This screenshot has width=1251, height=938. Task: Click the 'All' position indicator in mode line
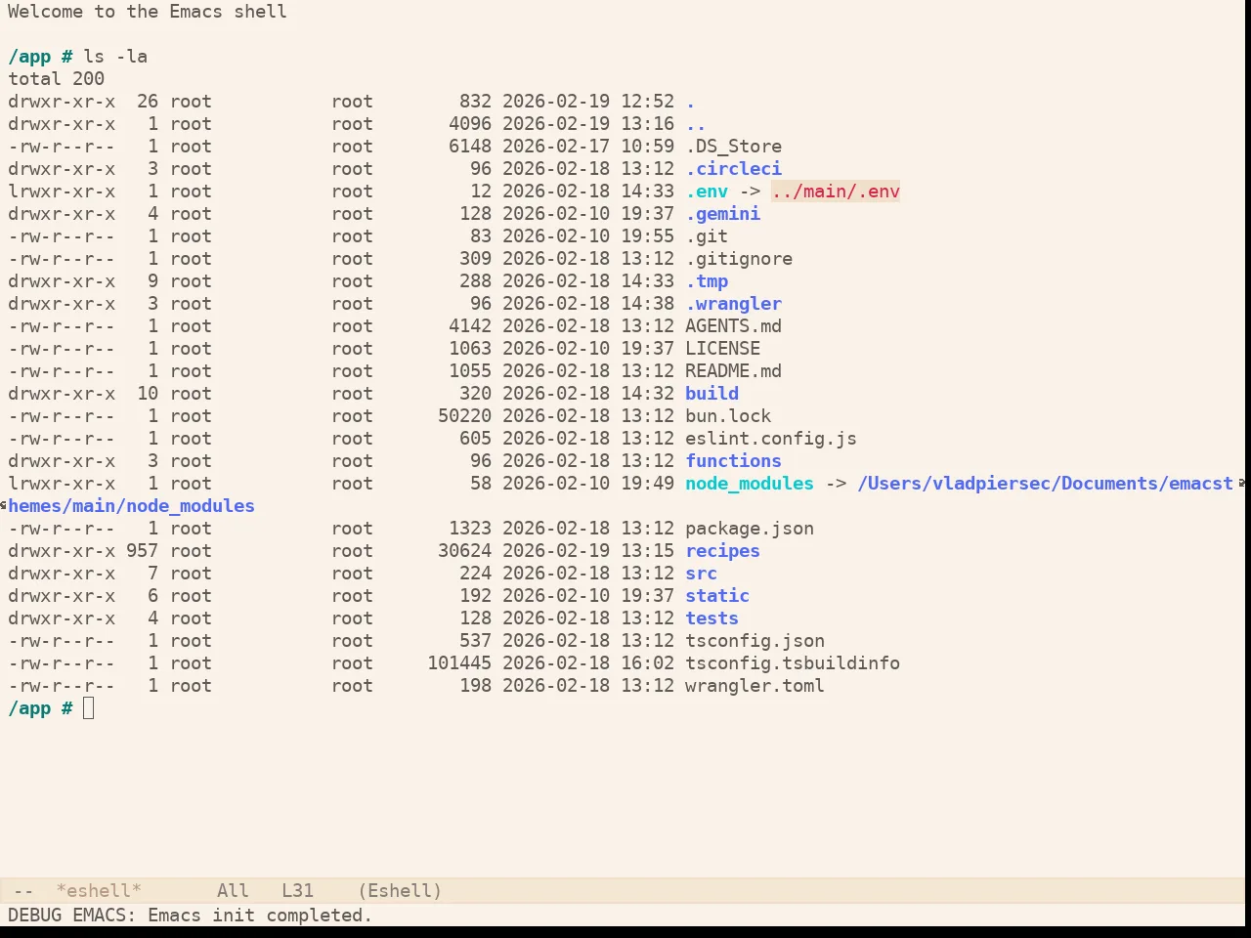pos(233,891)
